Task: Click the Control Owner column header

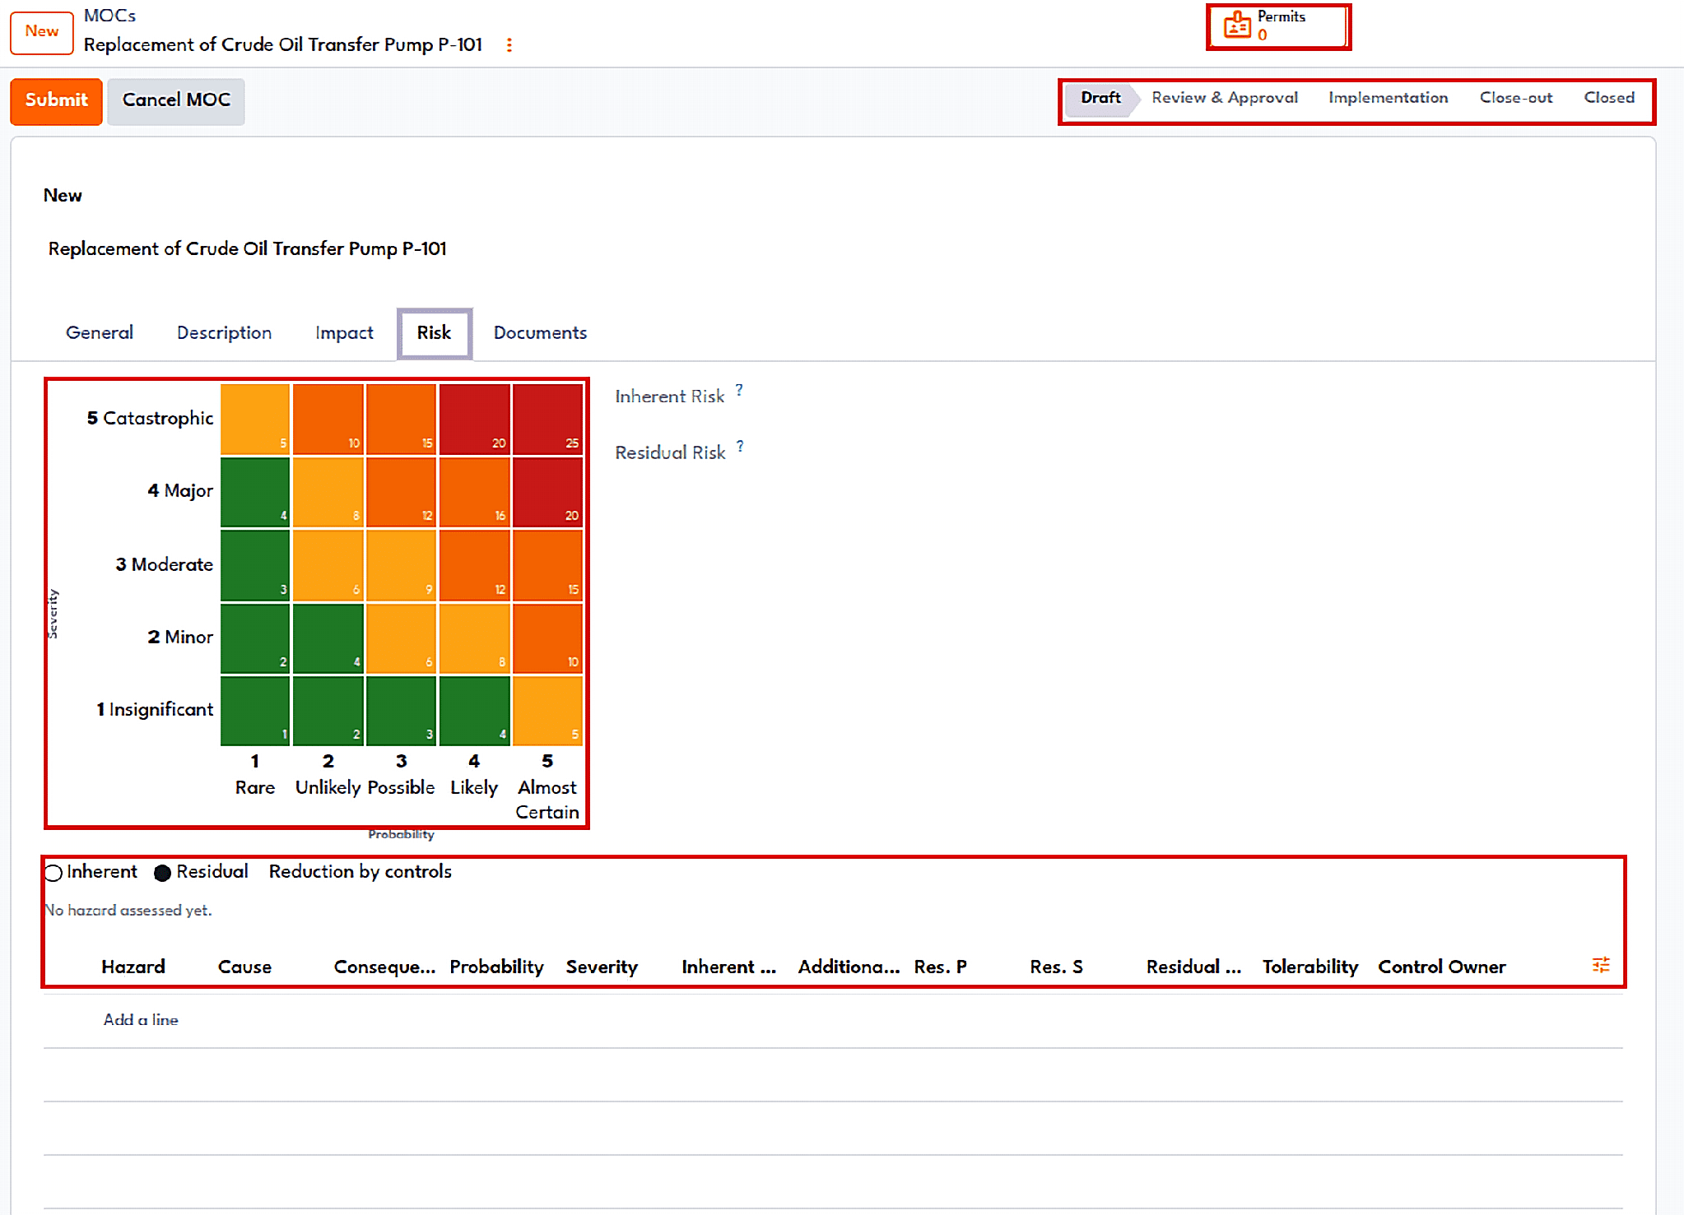Action: click(1442, 967)
